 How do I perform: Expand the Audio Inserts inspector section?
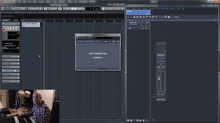pos(11,74)
